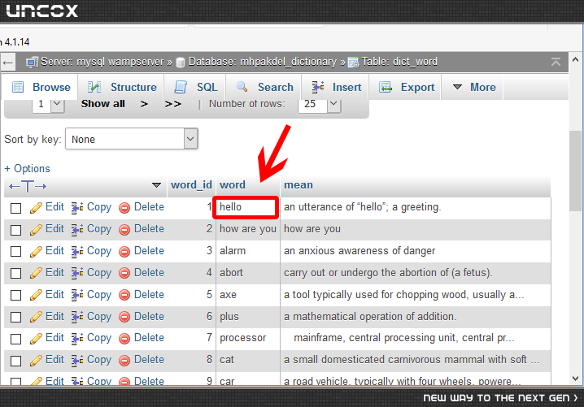Click the Copy icon for hello row

point(77,208)
